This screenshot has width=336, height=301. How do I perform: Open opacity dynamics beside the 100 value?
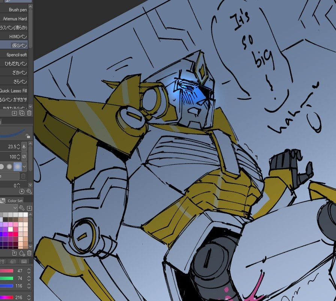(x=24, y=157)
